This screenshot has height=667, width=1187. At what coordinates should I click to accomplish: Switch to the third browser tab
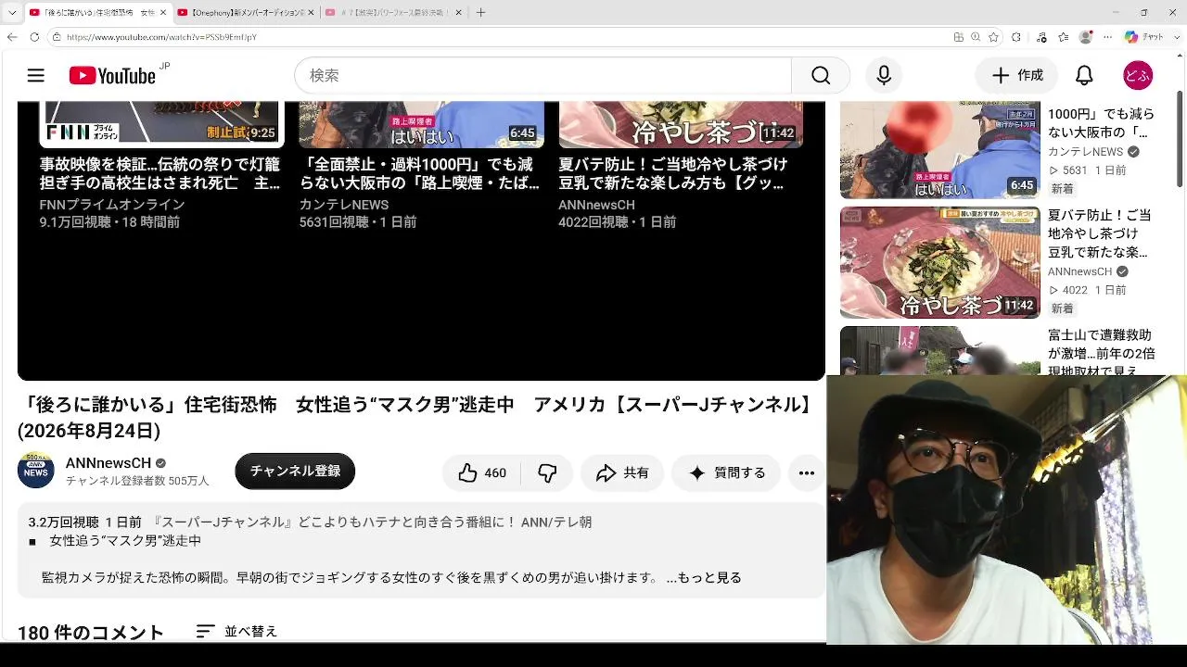(x=394, y=13)
